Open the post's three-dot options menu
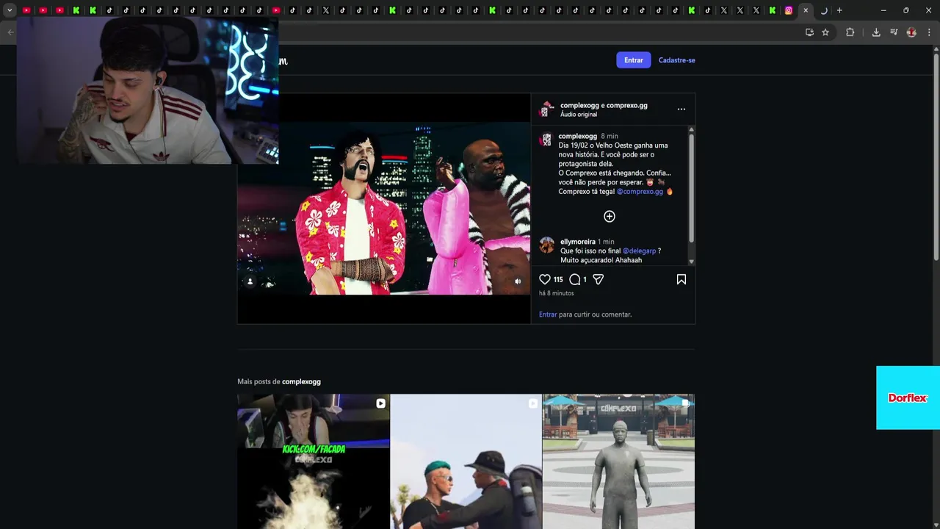 (x=681, y=109)
